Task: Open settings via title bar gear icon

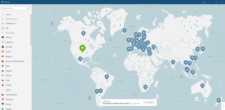Action: coord(204,2)
